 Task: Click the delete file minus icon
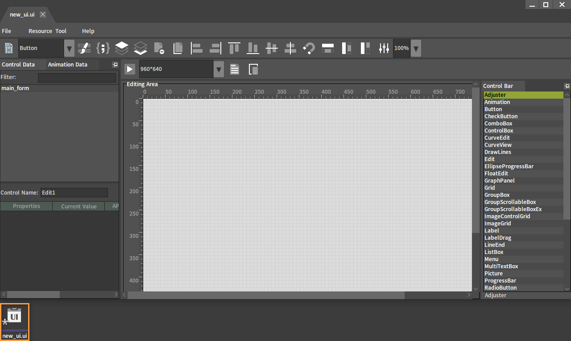click(x=159, y=48)
